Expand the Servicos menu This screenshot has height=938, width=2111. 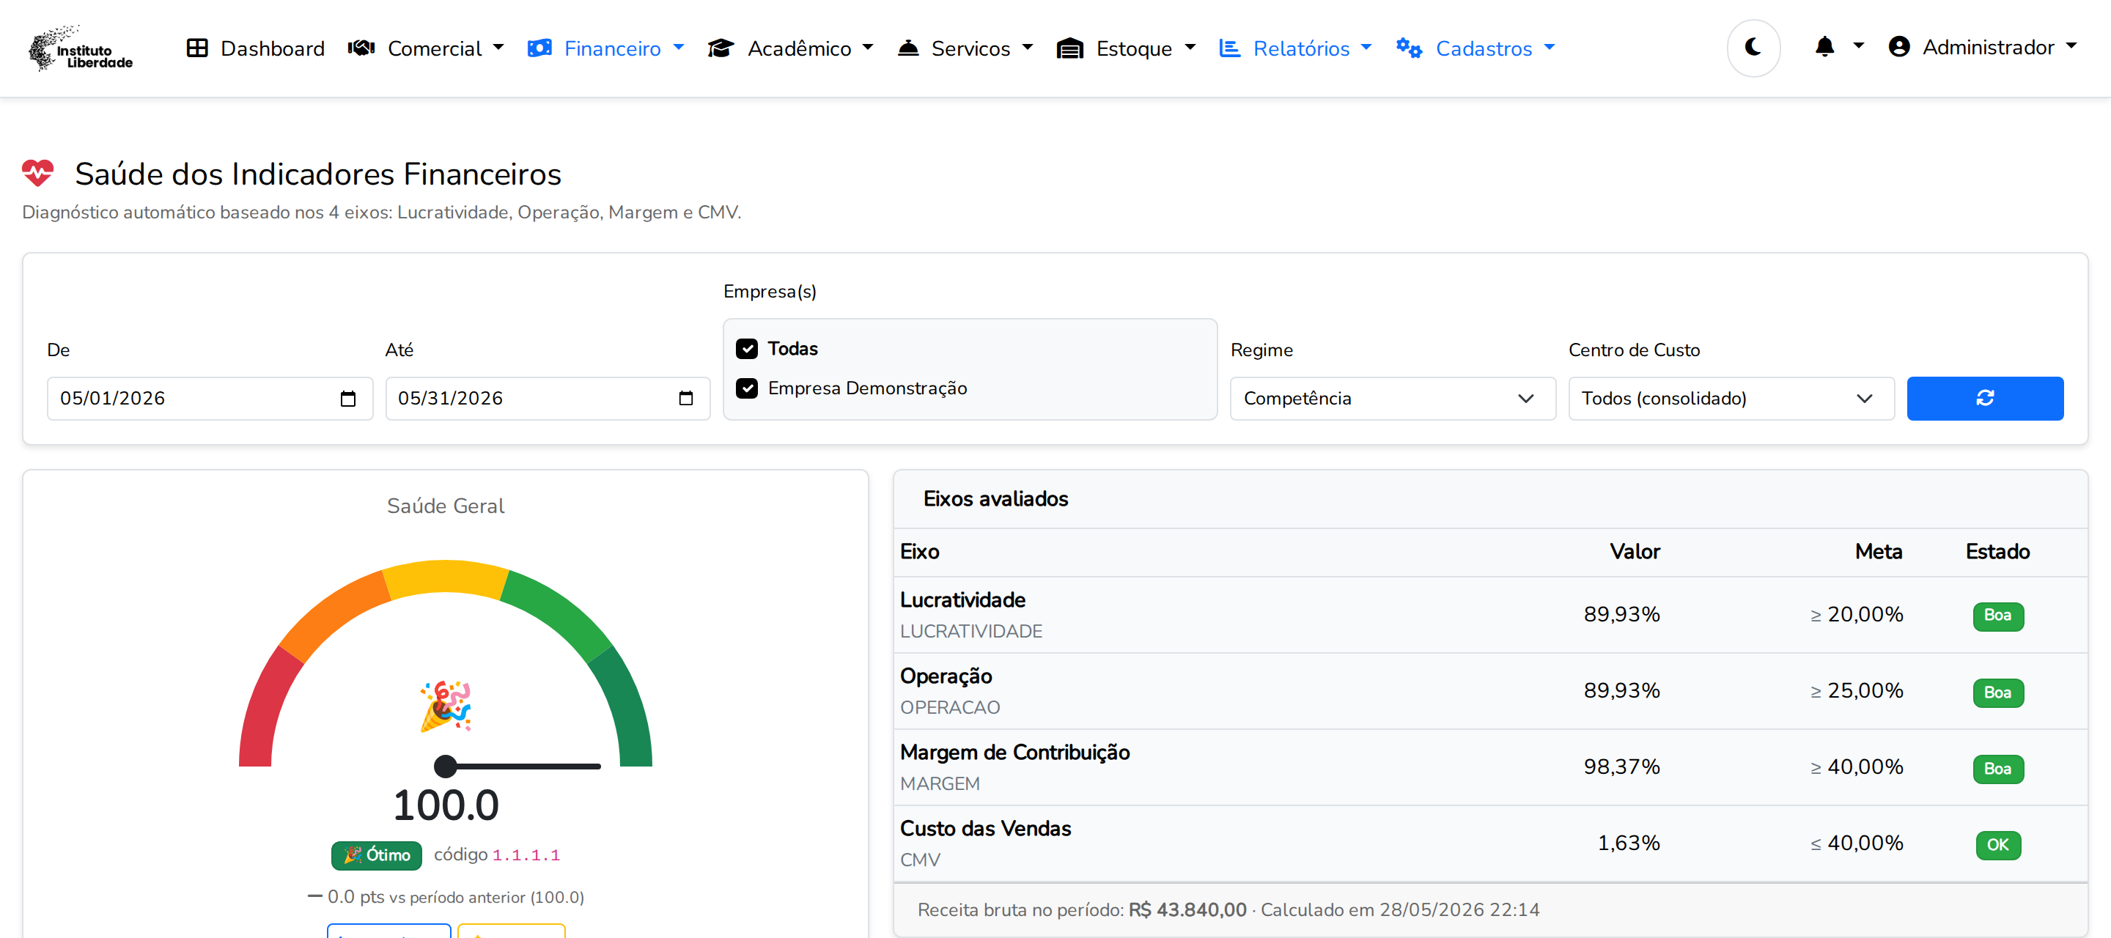click(x=965, y=48)
